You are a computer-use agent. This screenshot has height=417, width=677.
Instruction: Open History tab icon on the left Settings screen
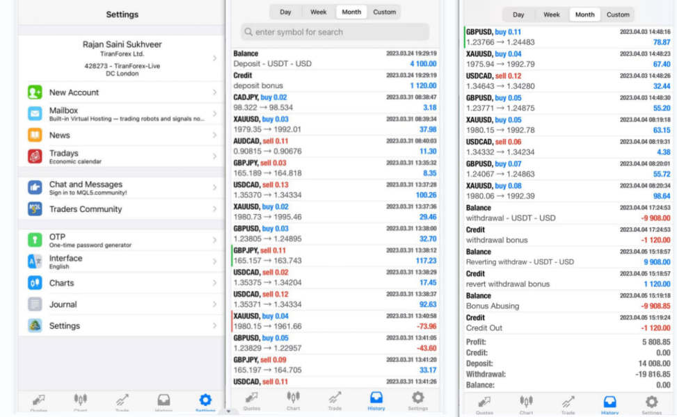point(164,400)
